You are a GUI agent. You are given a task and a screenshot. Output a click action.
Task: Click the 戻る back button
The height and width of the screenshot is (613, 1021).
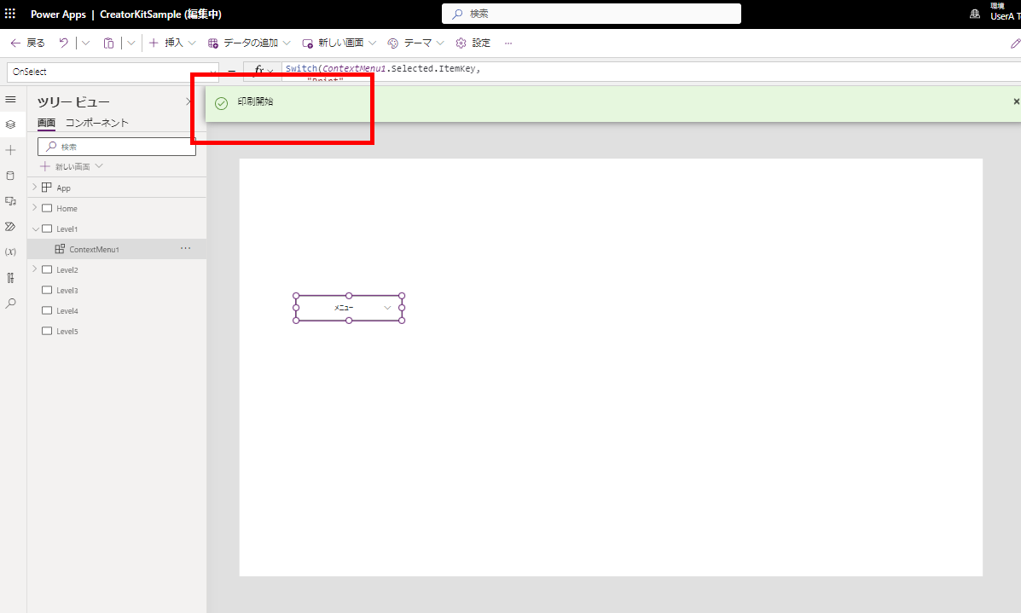(x=27, y=43)
